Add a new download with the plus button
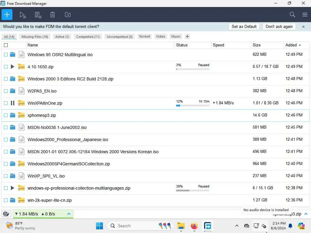This screenshot has width=311, height=233. (7, 15)
